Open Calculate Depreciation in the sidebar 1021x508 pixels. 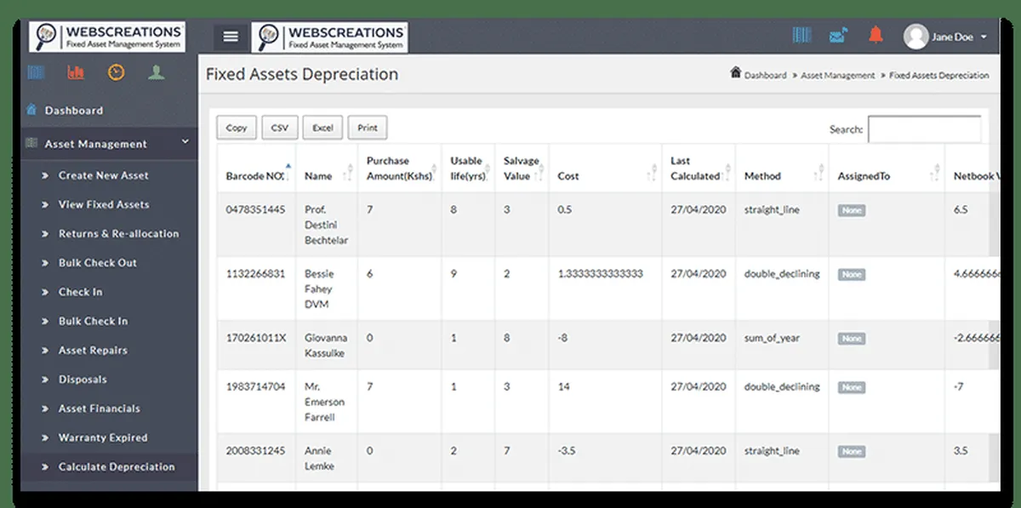tap(117, 466)
